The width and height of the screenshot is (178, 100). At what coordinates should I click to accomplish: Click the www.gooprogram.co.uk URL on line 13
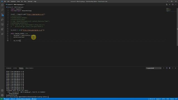click(33, 30)
